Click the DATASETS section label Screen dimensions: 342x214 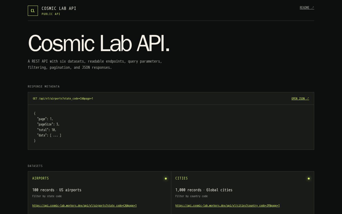[x=35, y=166]
